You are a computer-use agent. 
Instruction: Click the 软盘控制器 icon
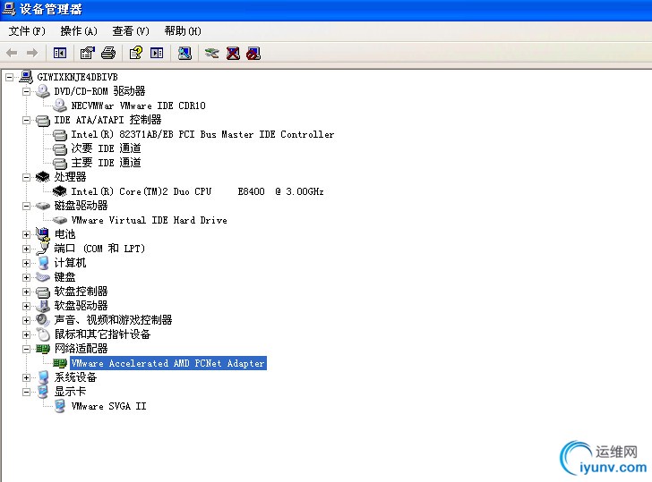tap(43, 292)
